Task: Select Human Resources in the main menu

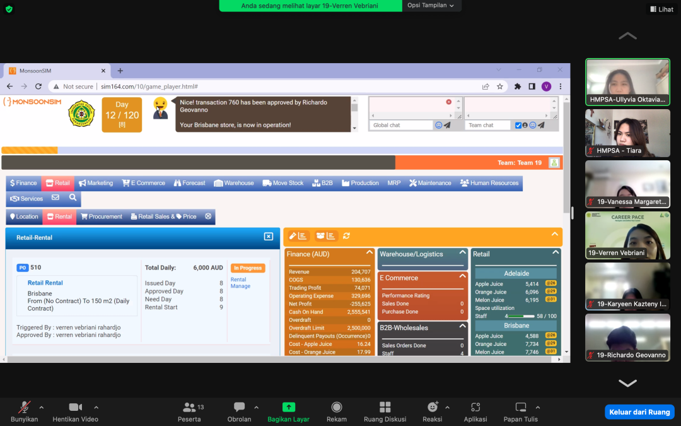Action: click(489, 183)
